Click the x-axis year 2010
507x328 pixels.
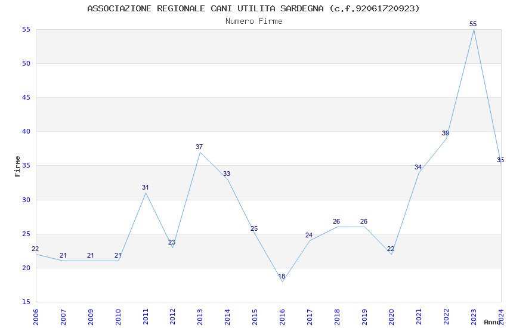point(118,317)
